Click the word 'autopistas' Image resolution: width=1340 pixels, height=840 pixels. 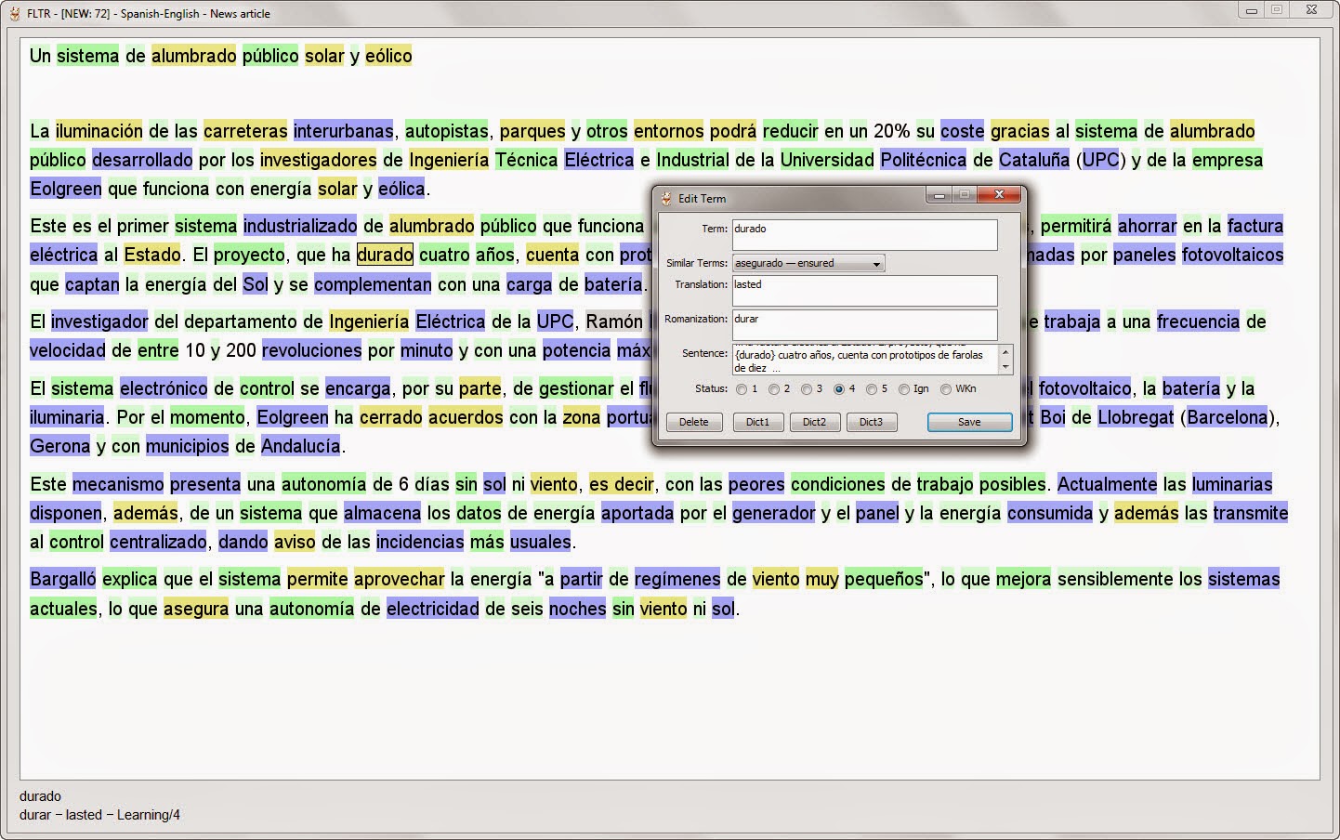[446, 131]
